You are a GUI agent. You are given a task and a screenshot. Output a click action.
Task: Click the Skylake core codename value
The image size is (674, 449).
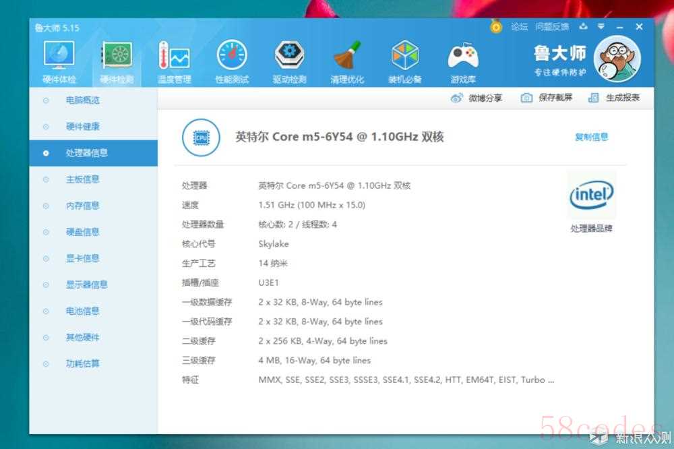274,244
